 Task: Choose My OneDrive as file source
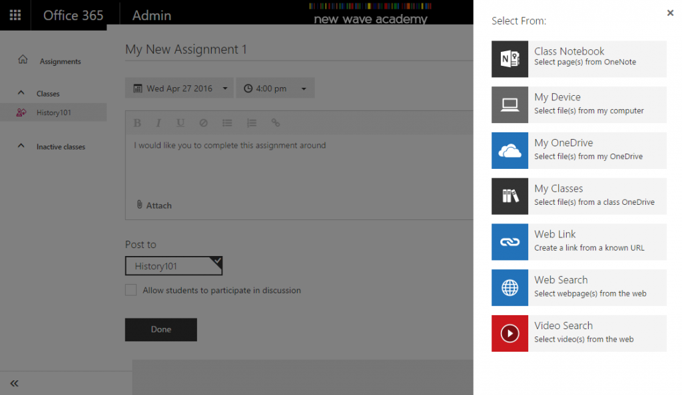point(578,150)
